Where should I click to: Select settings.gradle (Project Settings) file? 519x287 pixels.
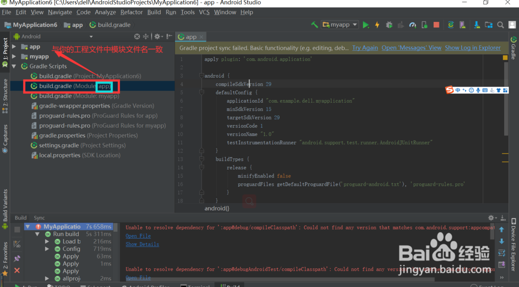[x=78, y=145]
